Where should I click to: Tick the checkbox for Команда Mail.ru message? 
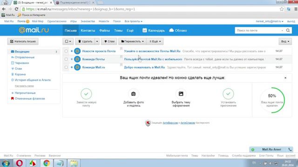66,67
